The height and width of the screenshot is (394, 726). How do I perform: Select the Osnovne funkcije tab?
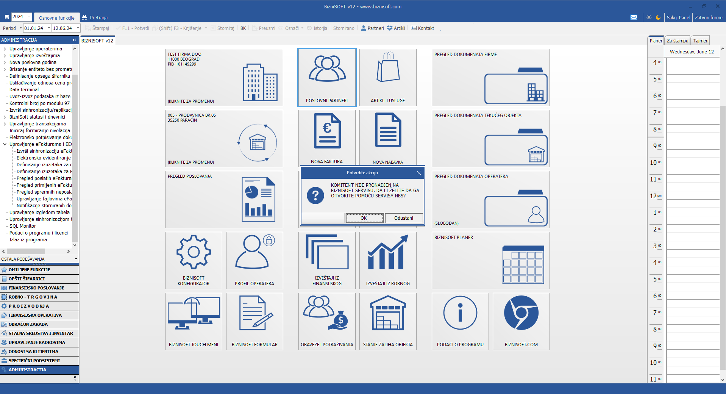pos(57,18)
